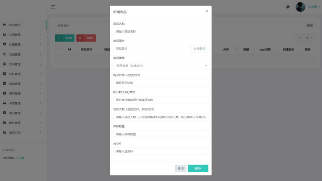The image size is (322, 181).
Task: Open 功能管理 menu item
Action: [x=23, y=54]
